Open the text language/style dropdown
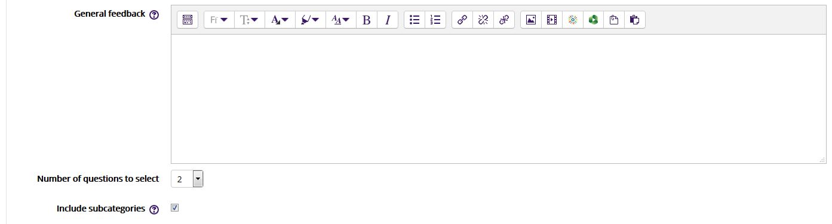 pyautogui.click(x=340, y=20)
